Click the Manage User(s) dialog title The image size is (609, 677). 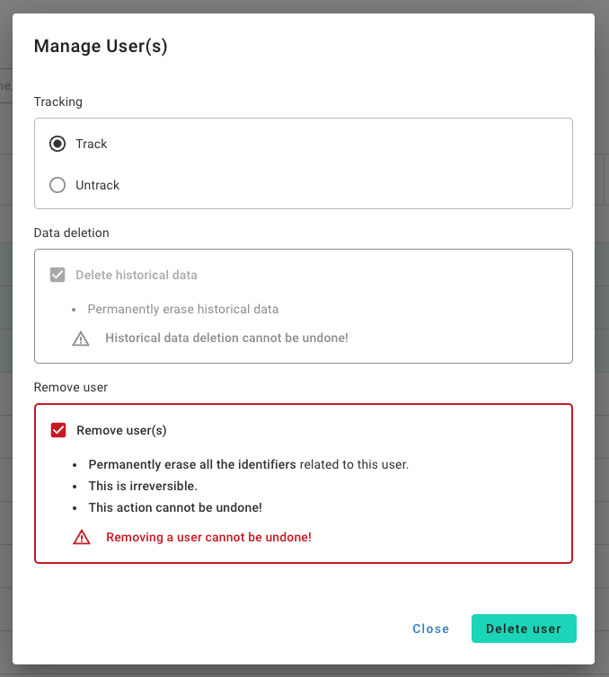101,46
